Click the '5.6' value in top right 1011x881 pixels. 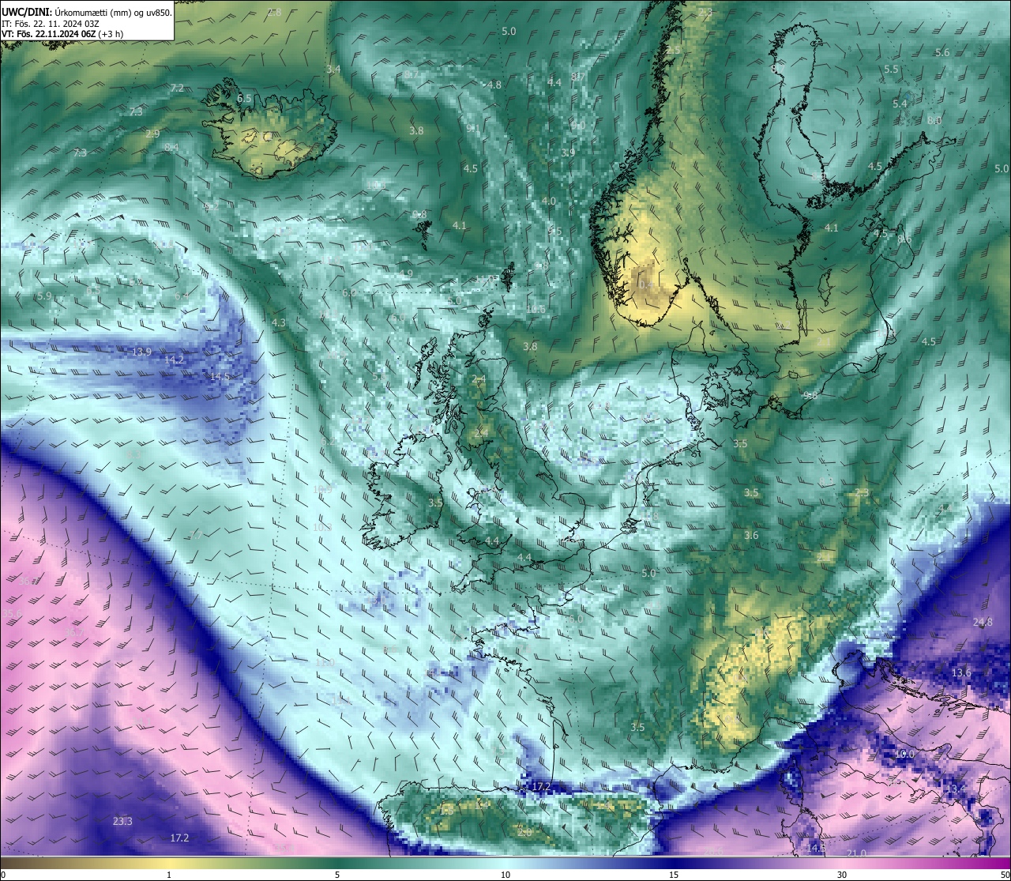click(x=942, y=52)
